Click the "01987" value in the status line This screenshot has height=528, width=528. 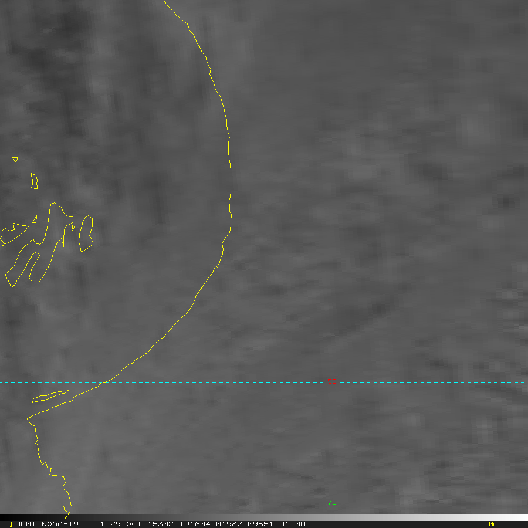point(229,524)
